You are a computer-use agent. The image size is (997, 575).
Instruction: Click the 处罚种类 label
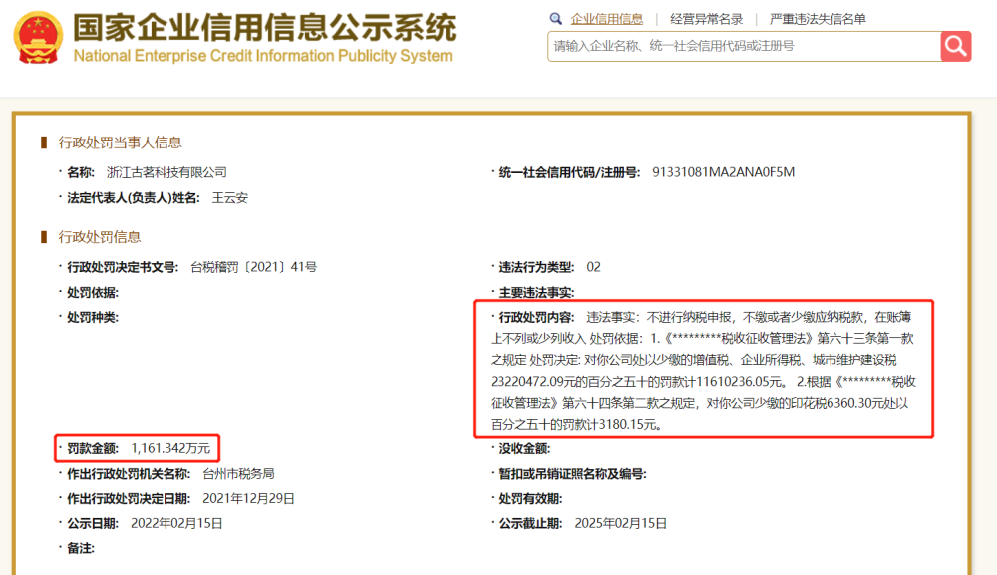[93, 317]
